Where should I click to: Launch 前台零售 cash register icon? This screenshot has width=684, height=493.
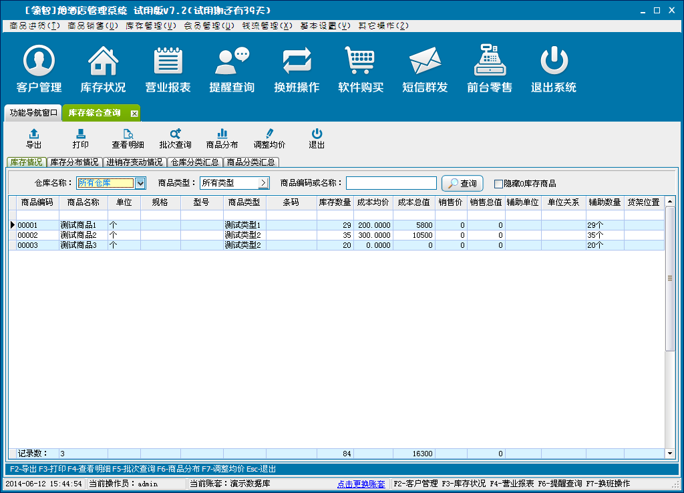(490, 61)
